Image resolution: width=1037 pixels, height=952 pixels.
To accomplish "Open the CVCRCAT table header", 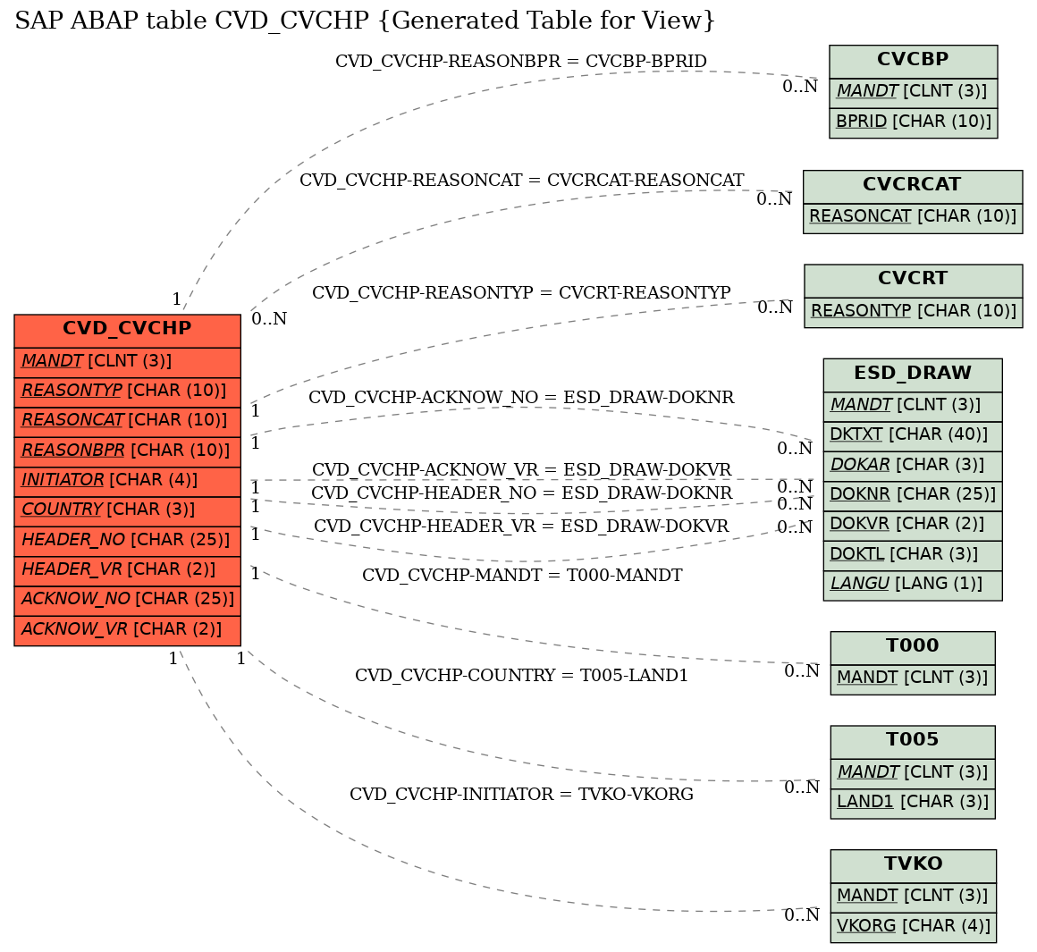I will 913,186.
